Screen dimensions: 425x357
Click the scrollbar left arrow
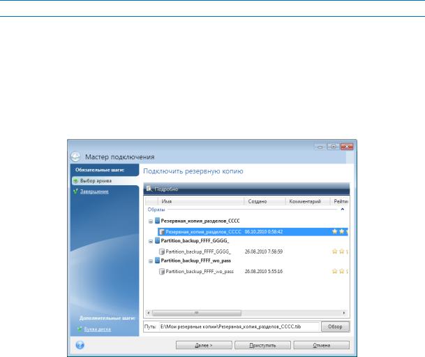pyautogui.click(x=149, y=313)
